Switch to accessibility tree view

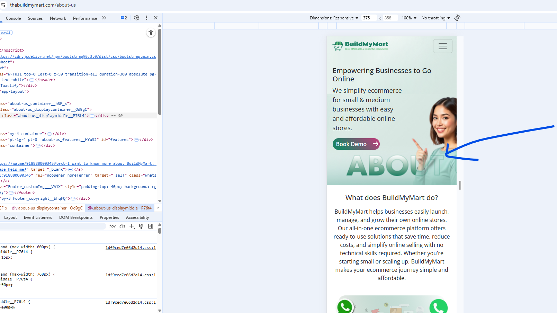pyautogui.click(x=151, y=33)
